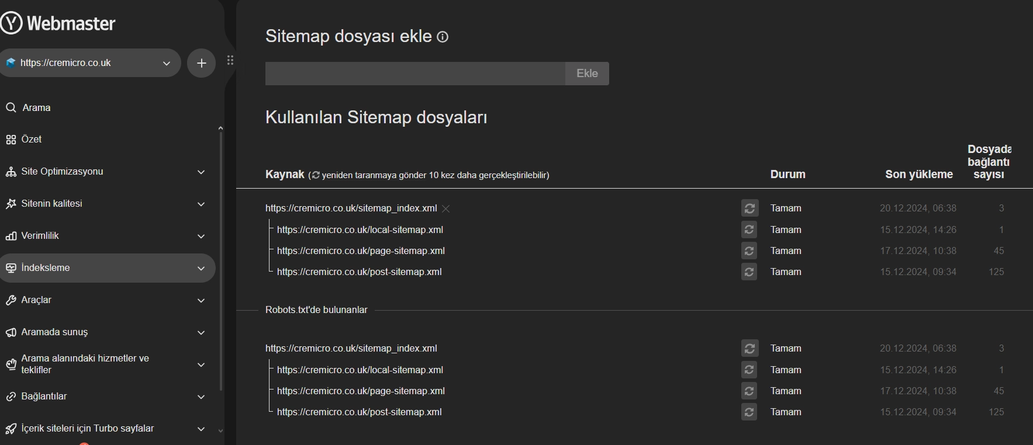
Task: Select the Araçlar menu label
Action: point(36,300)
